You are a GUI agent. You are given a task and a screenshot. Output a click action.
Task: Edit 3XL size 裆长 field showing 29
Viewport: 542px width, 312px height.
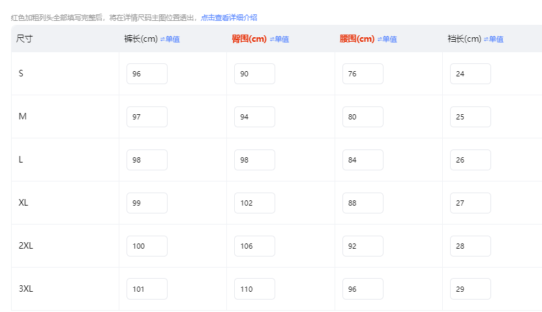point(470,289)
